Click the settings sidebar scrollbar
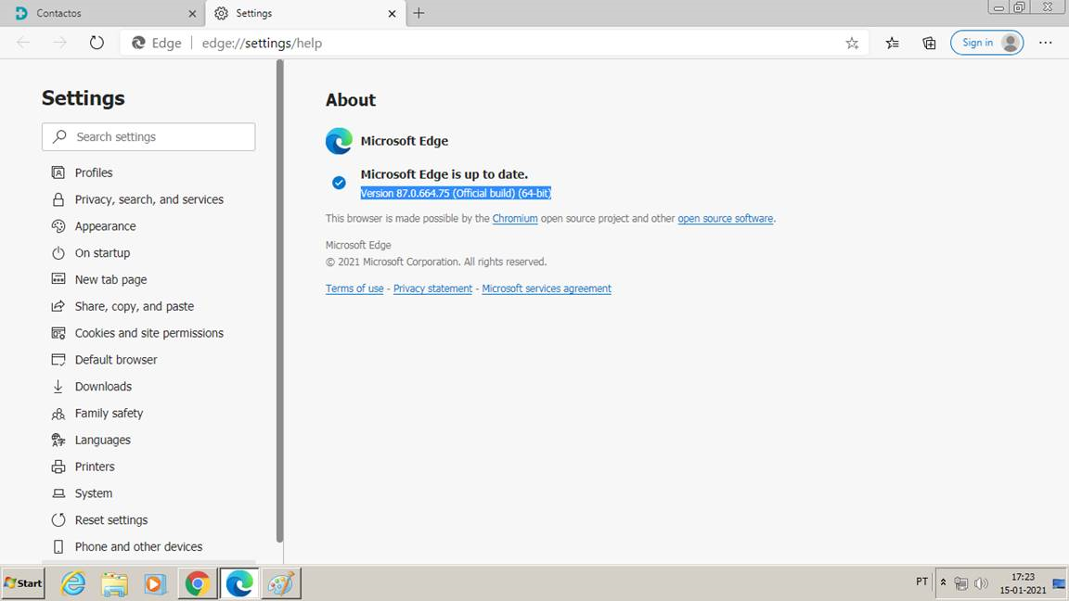 click(x=279, y=301)
